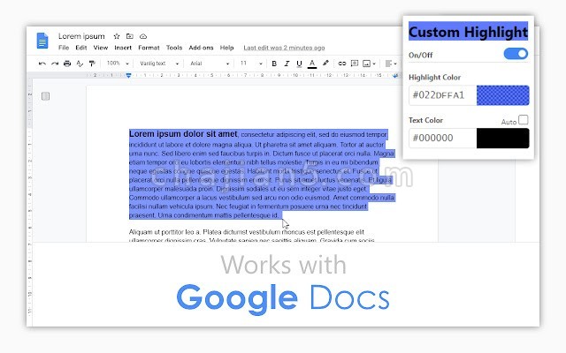Check the Auto text color checkbox
Image resolution: width=566 pixels, height=353 pixels.
[x=523, y=120]
